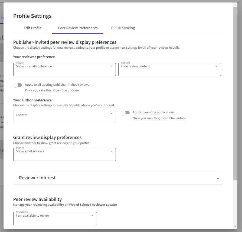Image resolution: width=242 pixels, height=232 pixels.
Task: Open the ORCID Syncing tab
Action: tap(123, 28)
